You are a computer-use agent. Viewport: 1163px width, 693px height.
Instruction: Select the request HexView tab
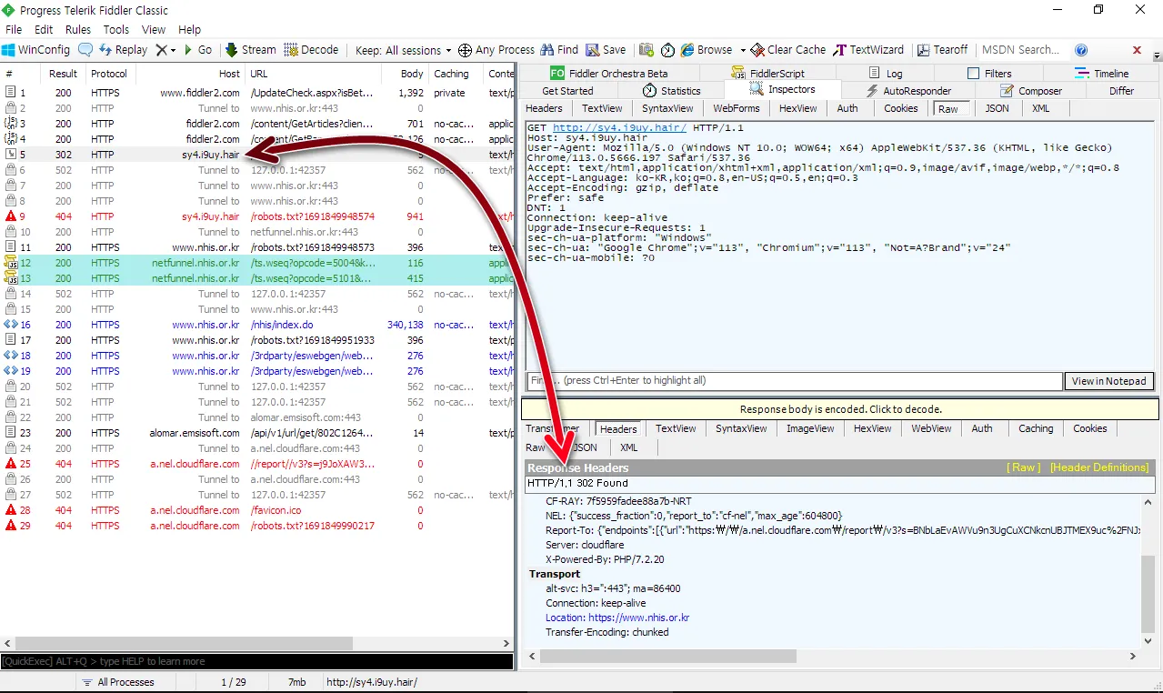click(798, 108)
